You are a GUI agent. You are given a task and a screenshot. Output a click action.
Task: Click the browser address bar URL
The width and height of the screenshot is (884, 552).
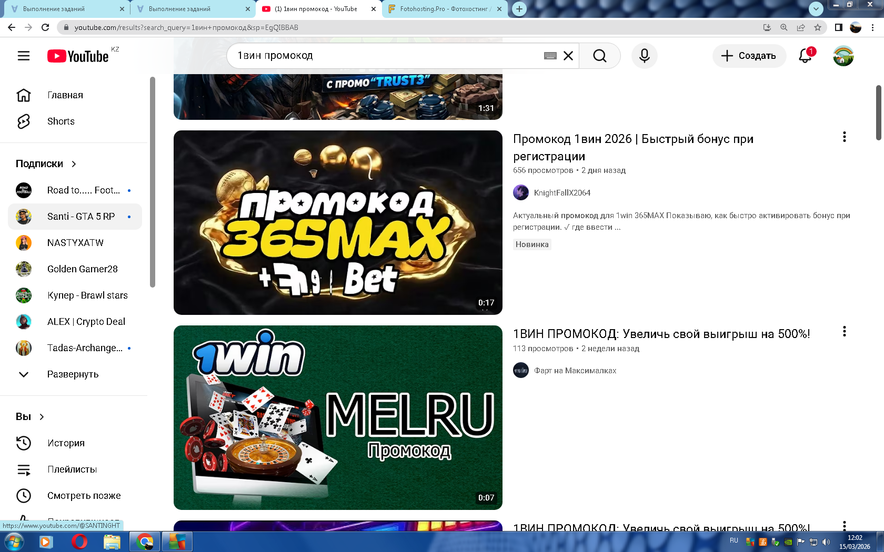click(x=186, y=27)
